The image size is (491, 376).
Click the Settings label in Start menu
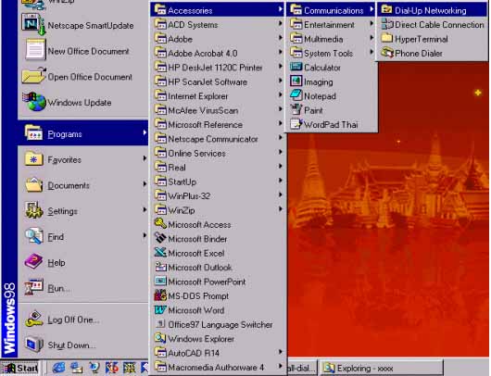click(x=62, y=211)
